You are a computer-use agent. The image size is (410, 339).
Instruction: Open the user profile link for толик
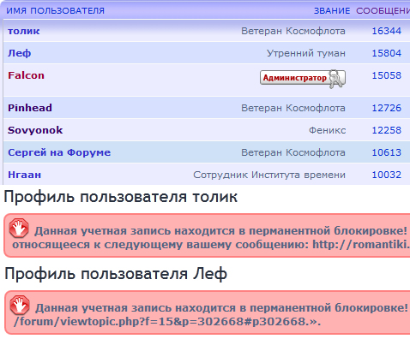24,31
